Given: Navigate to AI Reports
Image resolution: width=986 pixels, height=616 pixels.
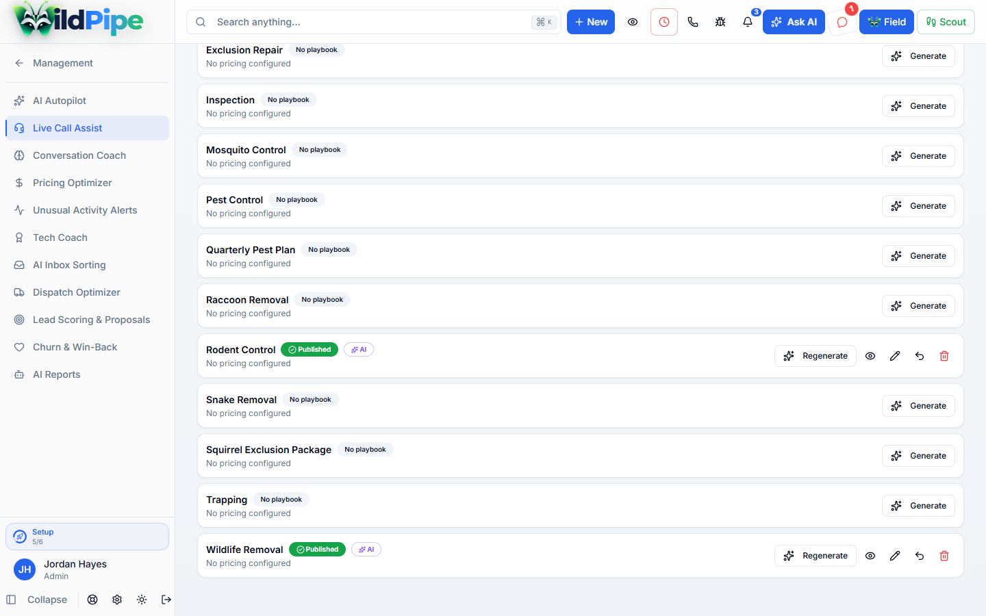Looking at the screenshot, I should (87, 374).
